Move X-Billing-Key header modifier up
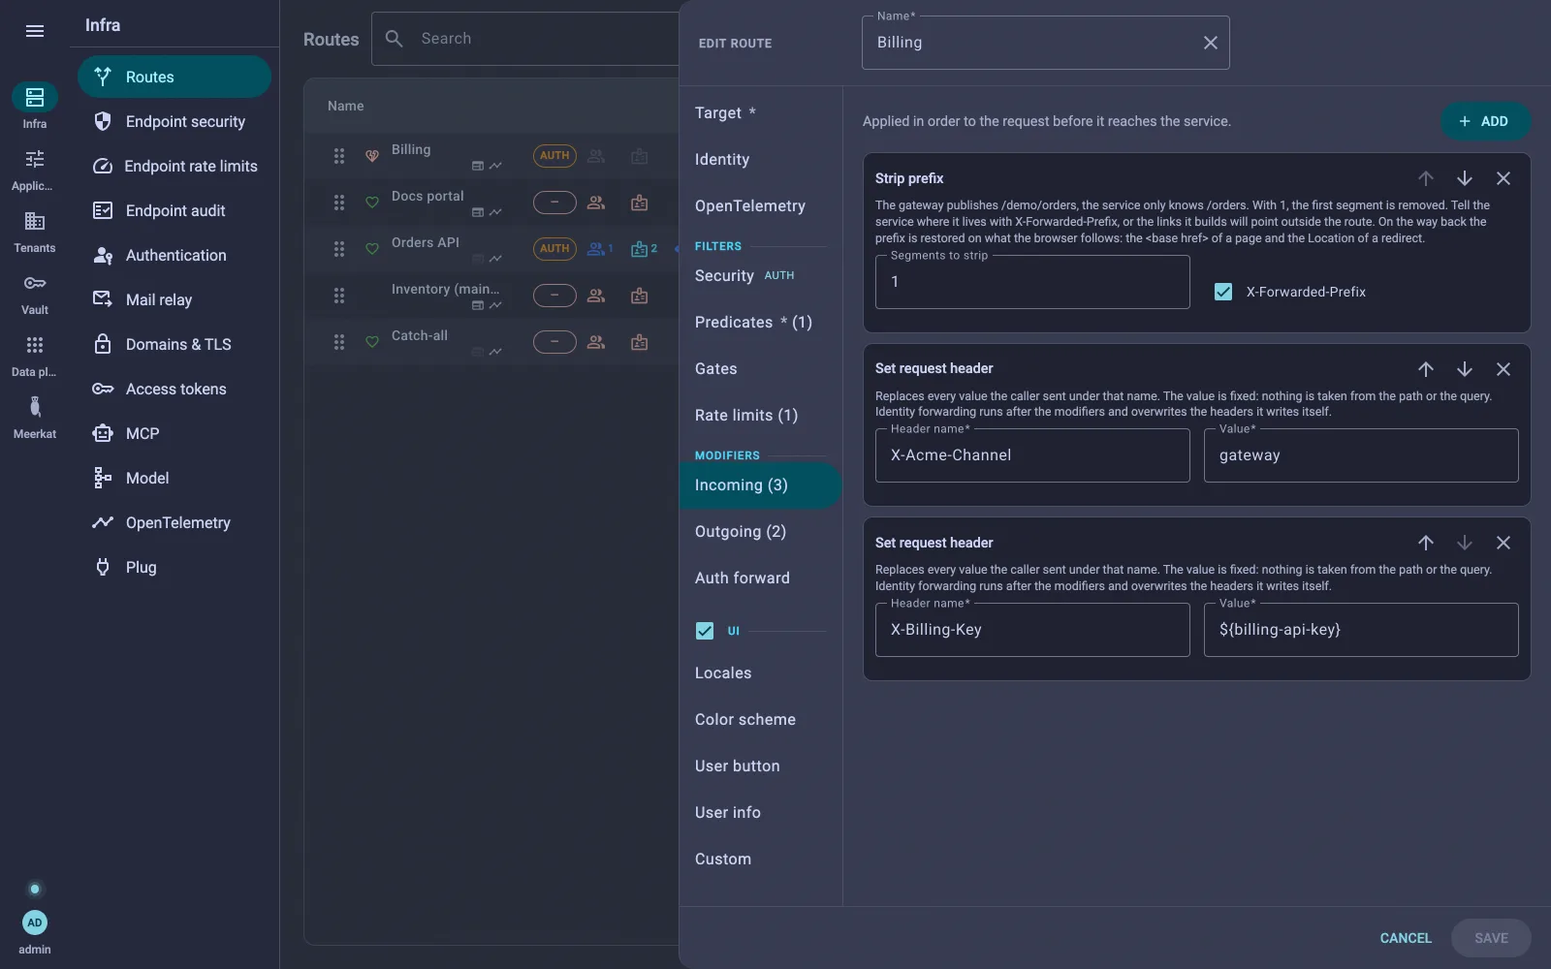Viewport: 1551px width, 969px height. point(1426,543)
